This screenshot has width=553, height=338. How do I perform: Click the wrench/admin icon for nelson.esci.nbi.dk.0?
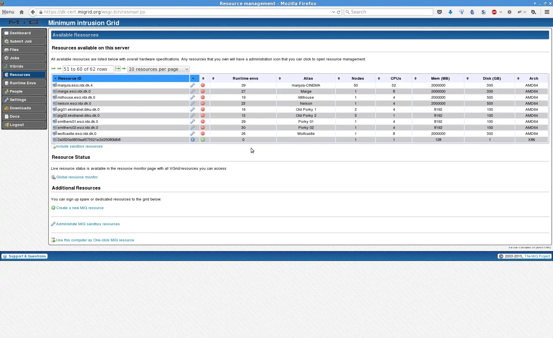(x=192, y=103)
